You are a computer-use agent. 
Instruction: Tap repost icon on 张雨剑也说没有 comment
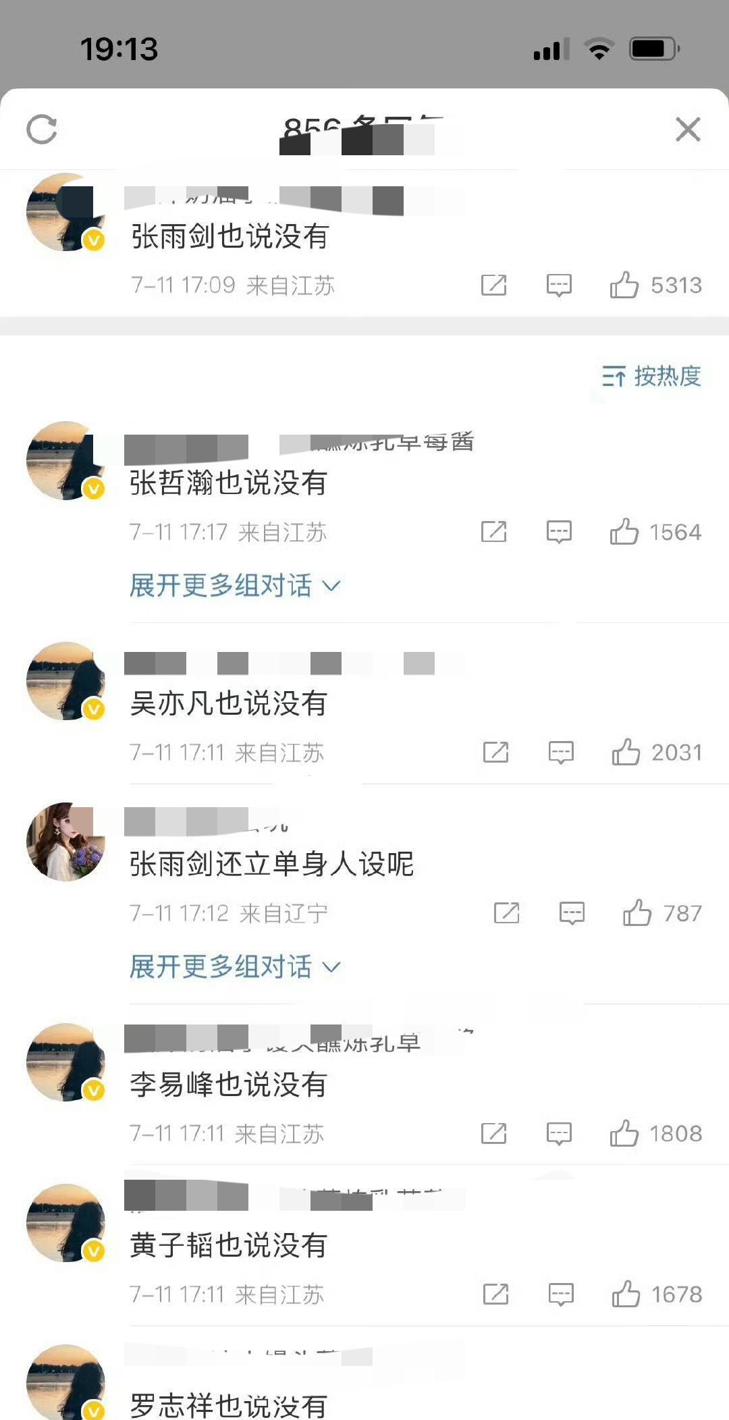click(493, 285)
